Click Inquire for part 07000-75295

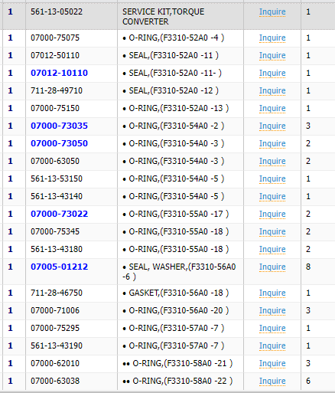272,329
